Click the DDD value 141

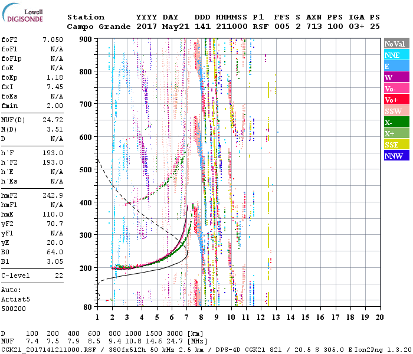pyautogui.click(x=202, y=27)
